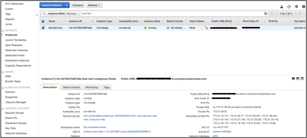The height and width of the screenshot is (138, 307).
Task: Open Tags in the sidebar
Action: tap(8, 14)
